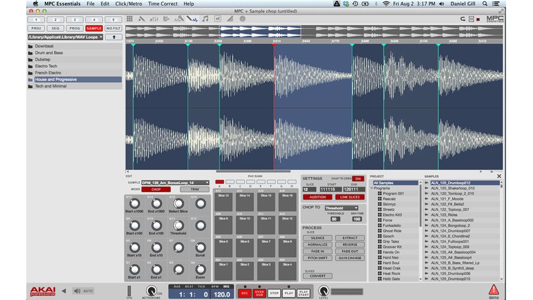This screenshot has width=533, height=300.
Task: Open the Sample Record icon
Action: (x=218, y=19)
